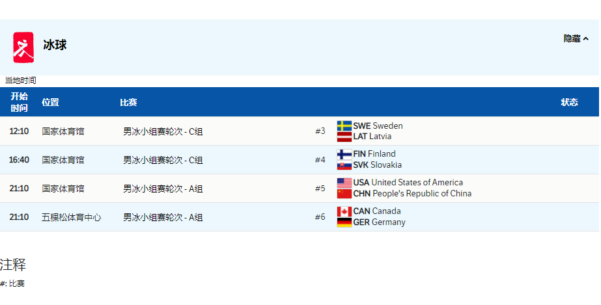Click the China flag icon
The width and height of the screenshot is (601, 305).
pyautogui.click(x=344, y=194)
